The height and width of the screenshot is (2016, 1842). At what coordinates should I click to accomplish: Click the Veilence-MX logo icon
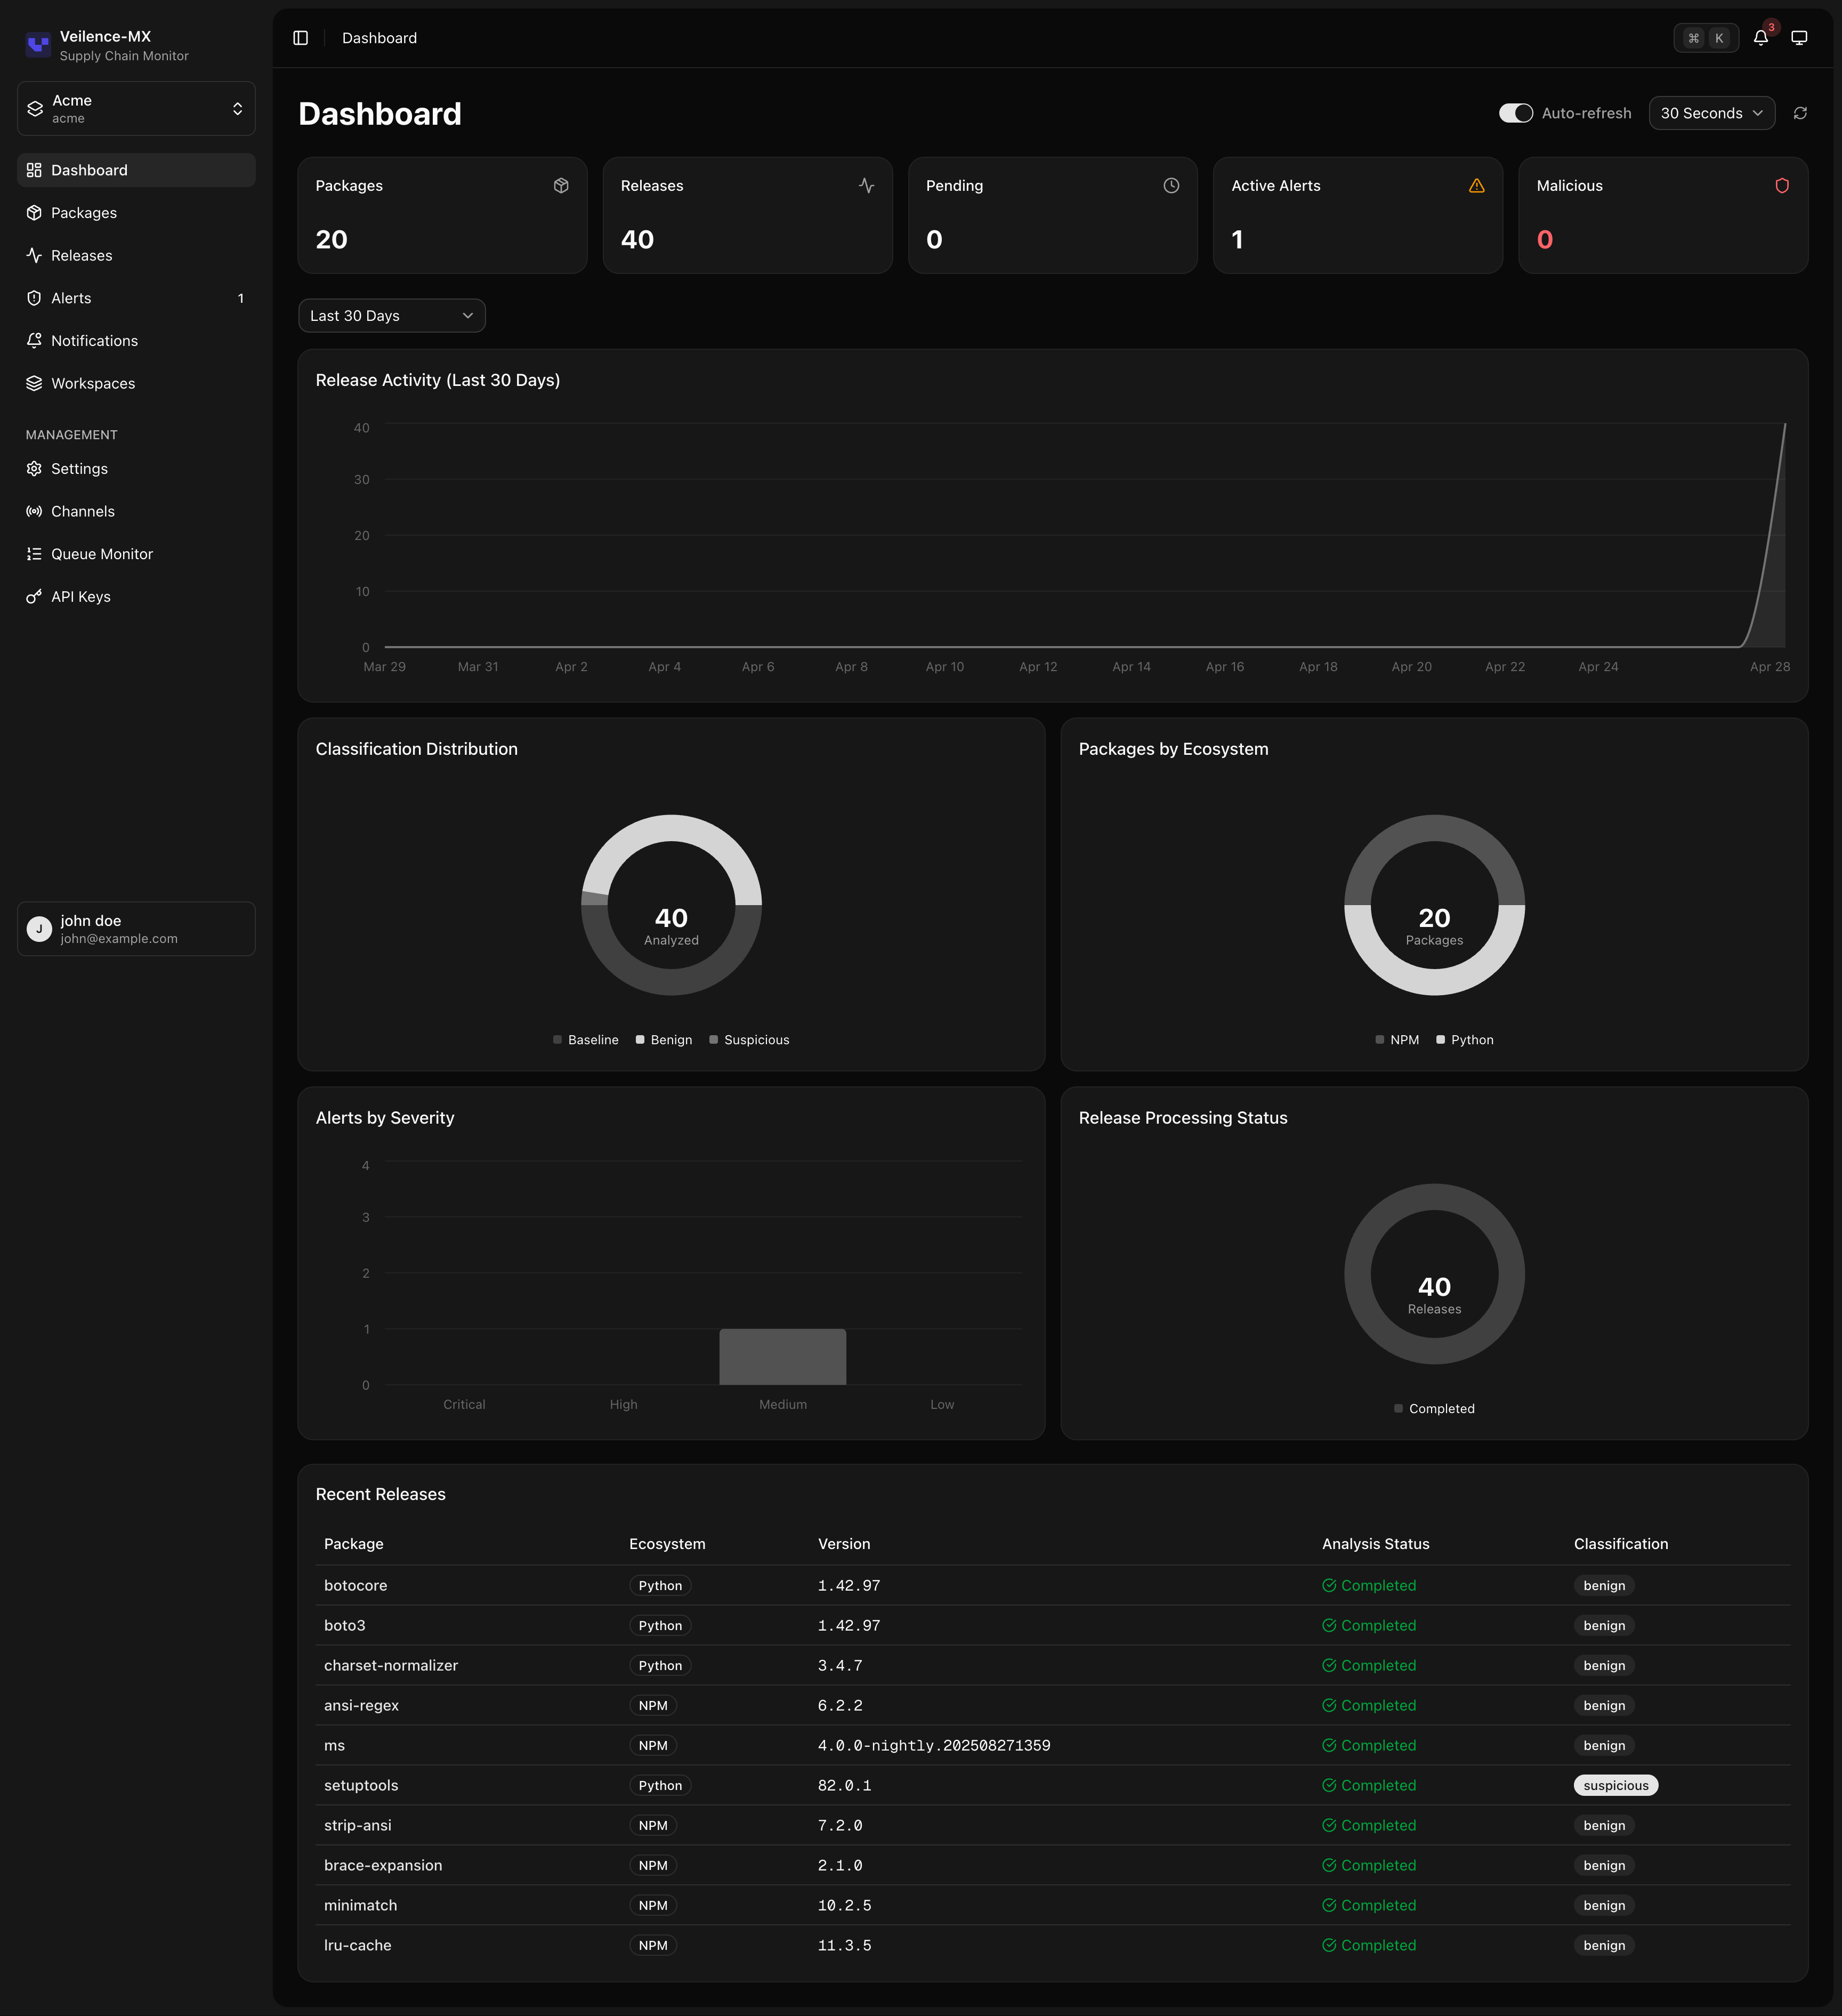click(38, 45)
